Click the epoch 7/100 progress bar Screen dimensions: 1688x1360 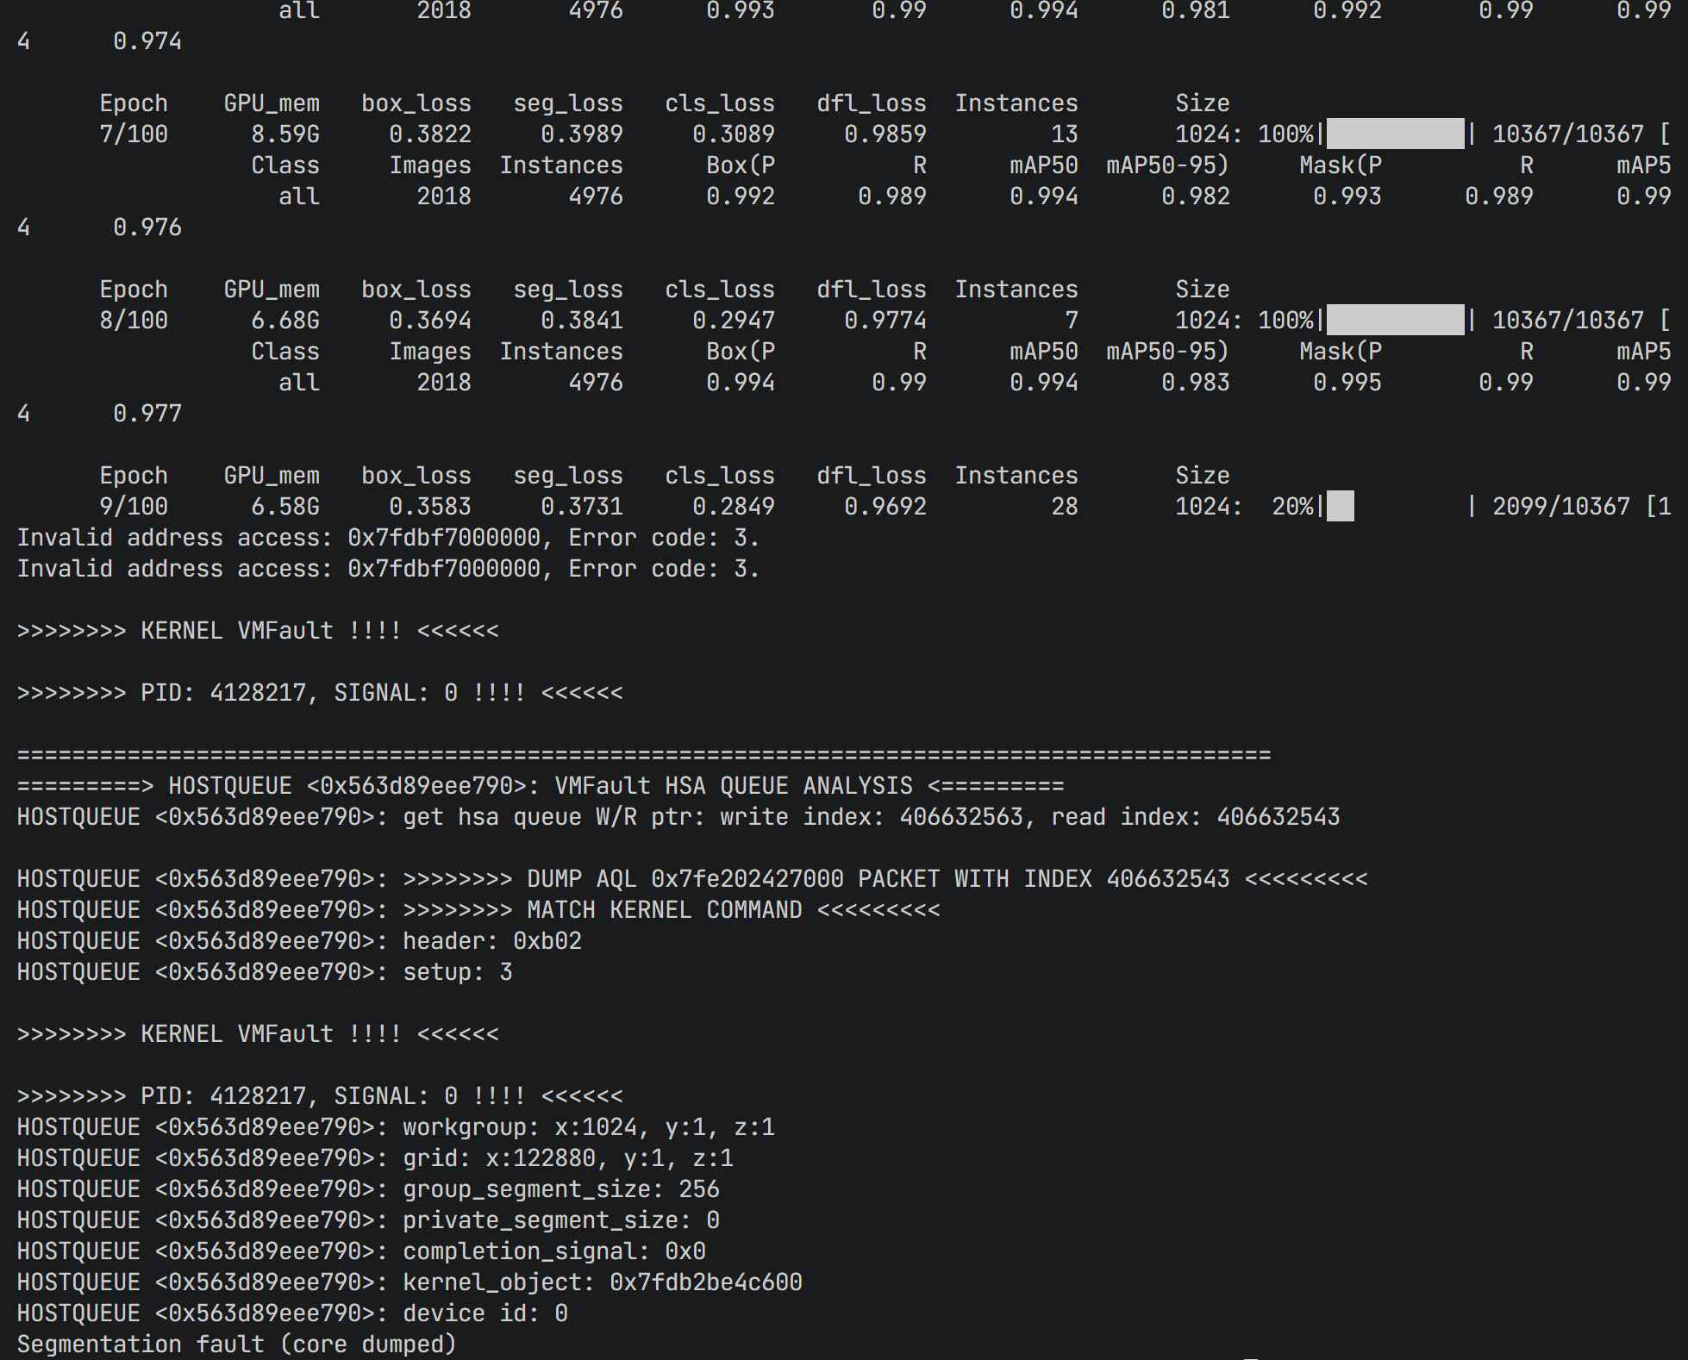(x=1395, y=134)
